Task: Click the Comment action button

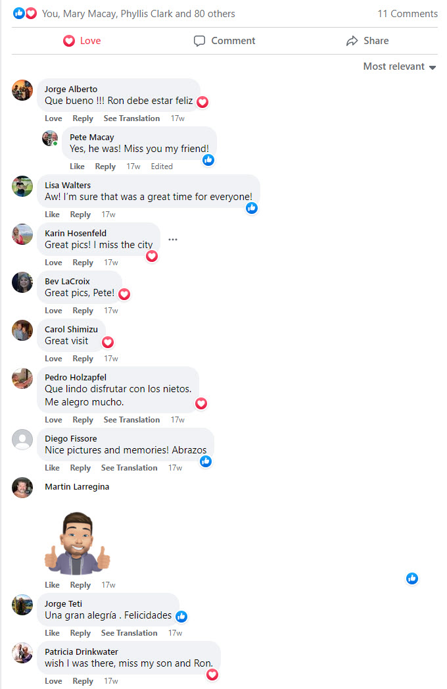Action: pyautogui.click(x=224, y=41)
